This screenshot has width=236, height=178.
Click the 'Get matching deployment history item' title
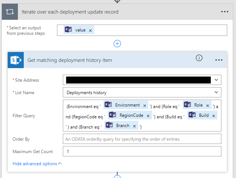[70, 60]
